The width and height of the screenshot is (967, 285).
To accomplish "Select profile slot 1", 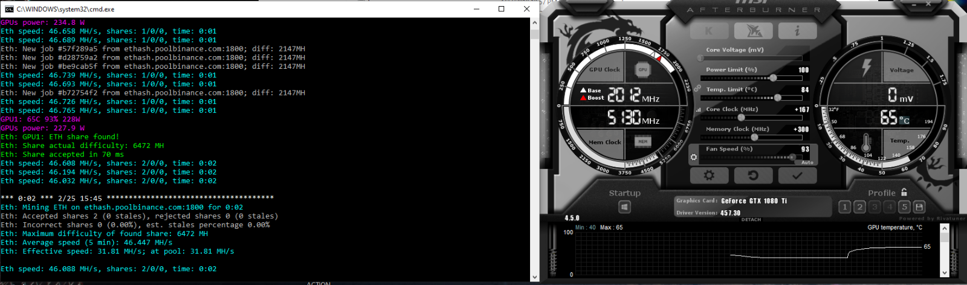I will (x=845, y=207).
